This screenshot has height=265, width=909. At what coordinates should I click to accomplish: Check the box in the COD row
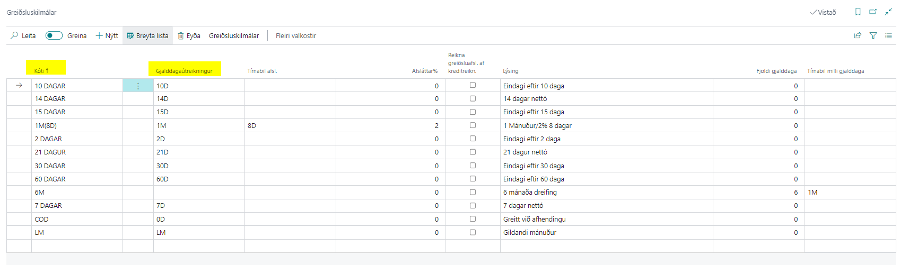[473, 219]
